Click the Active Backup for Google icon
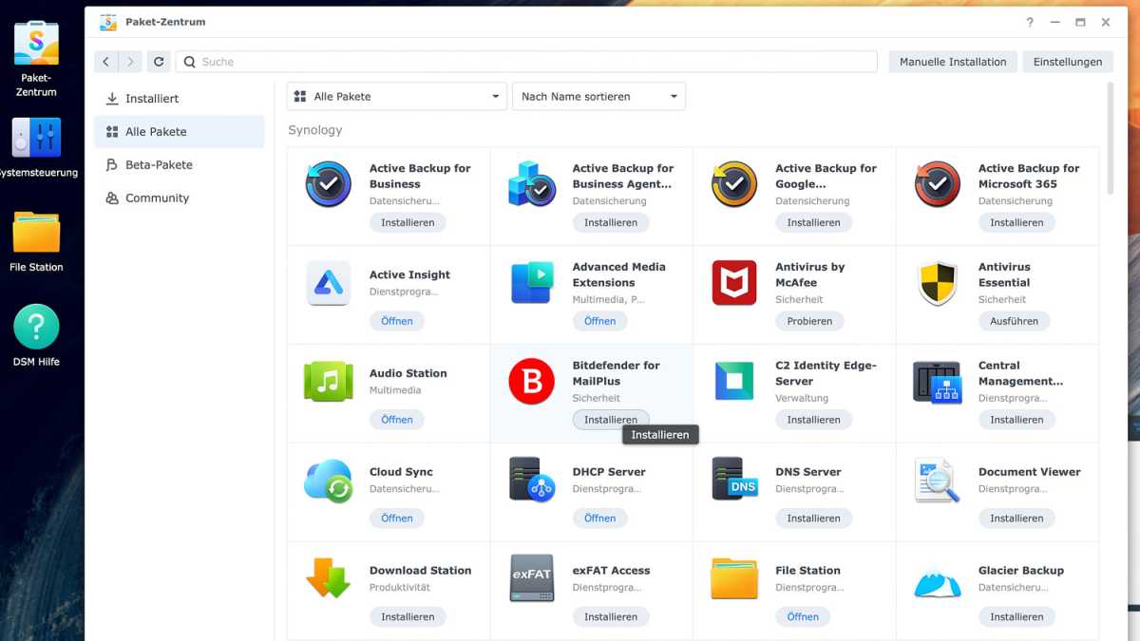This screenshot has height=641, width=1140. pos(734,184)
